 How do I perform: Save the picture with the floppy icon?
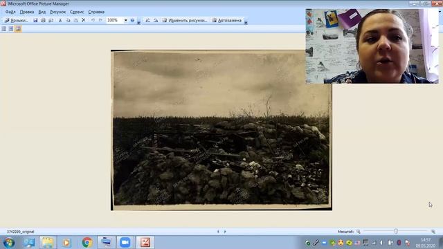click(35, 20)
